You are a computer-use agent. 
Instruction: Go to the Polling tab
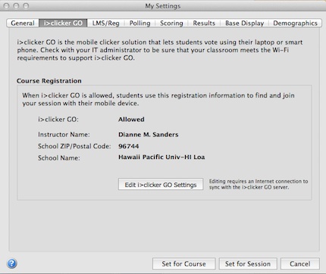click(x=139, y=23)
